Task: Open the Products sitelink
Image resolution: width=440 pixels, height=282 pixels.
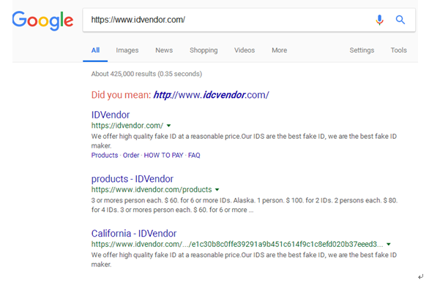Action: (x=105, y=155)
